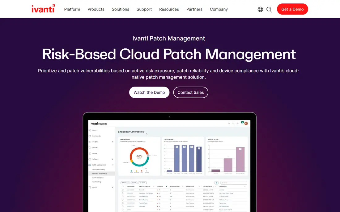The height and width of the screenshot is (212, 340).
Task: Expand the Software chevron in the sidebar
Action: point(113,159)
